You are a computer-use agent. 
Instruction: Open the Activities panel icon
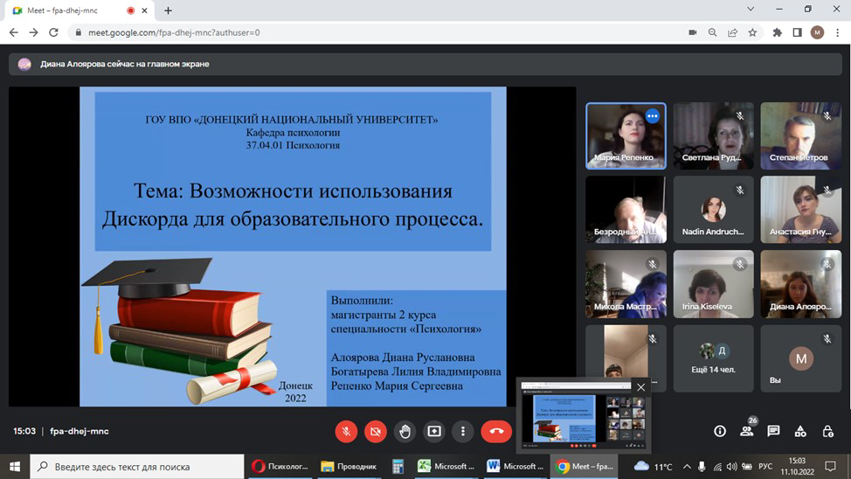click(x=800, y=431)
